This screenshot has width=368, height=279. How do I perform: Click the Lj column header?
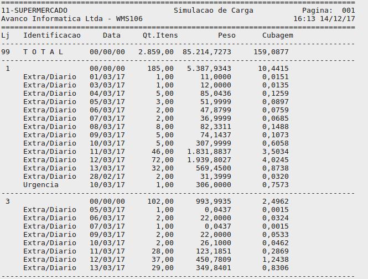coord(6,35)
